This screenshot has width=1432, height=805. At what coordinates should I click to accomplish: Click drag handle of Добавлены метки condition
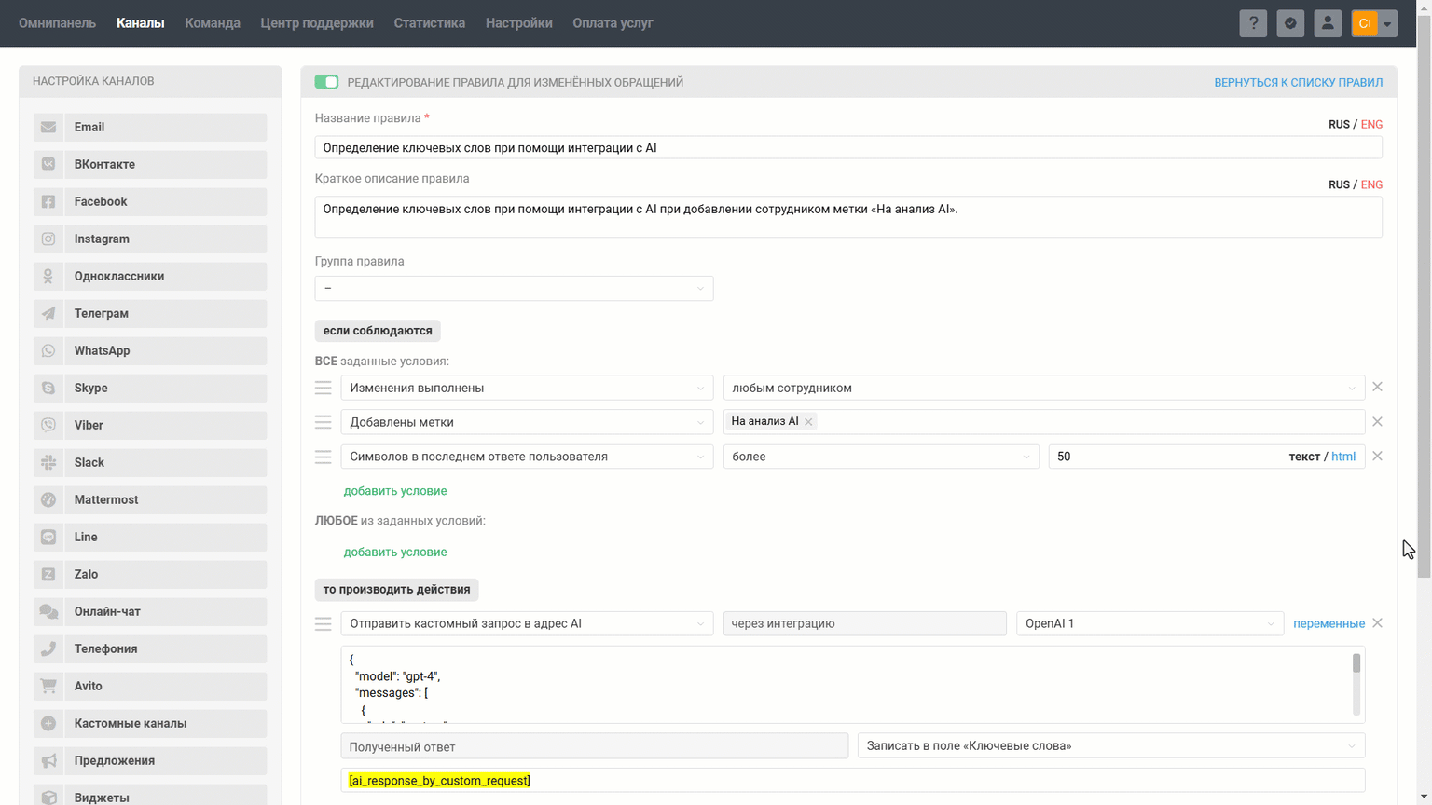coord(324,422)
